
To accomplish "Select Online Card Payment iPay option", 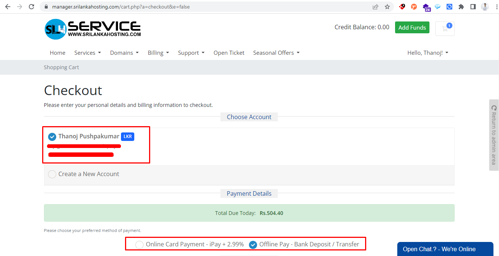I will (x=139, y=245).
